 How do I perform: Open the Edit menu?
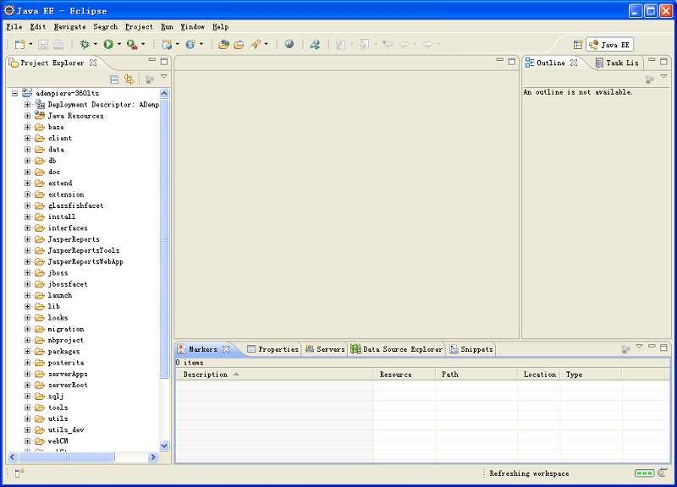38,27
